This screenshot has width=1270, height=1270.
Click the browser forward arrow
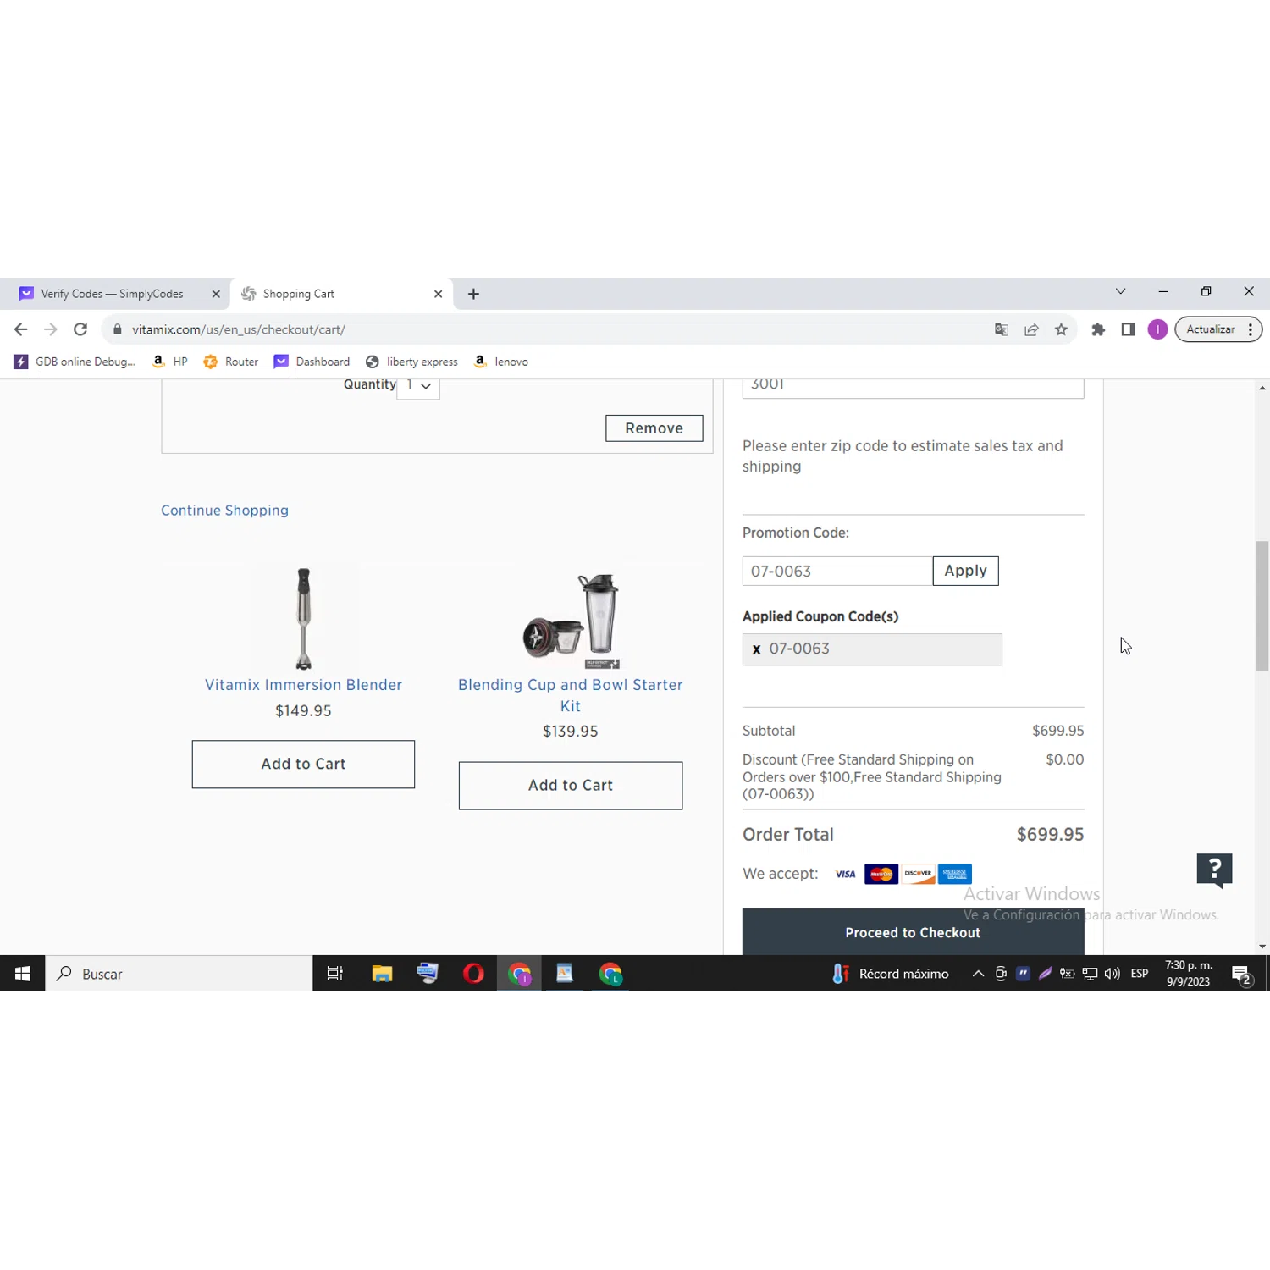51,329
